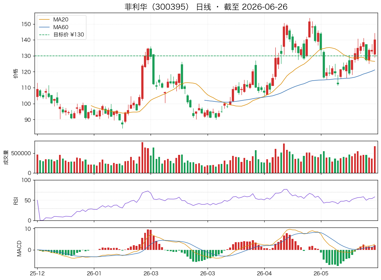This screenshot has height=280, width=381.
Task: Click the 500000 volume axis label
Action: click(21, 154)
